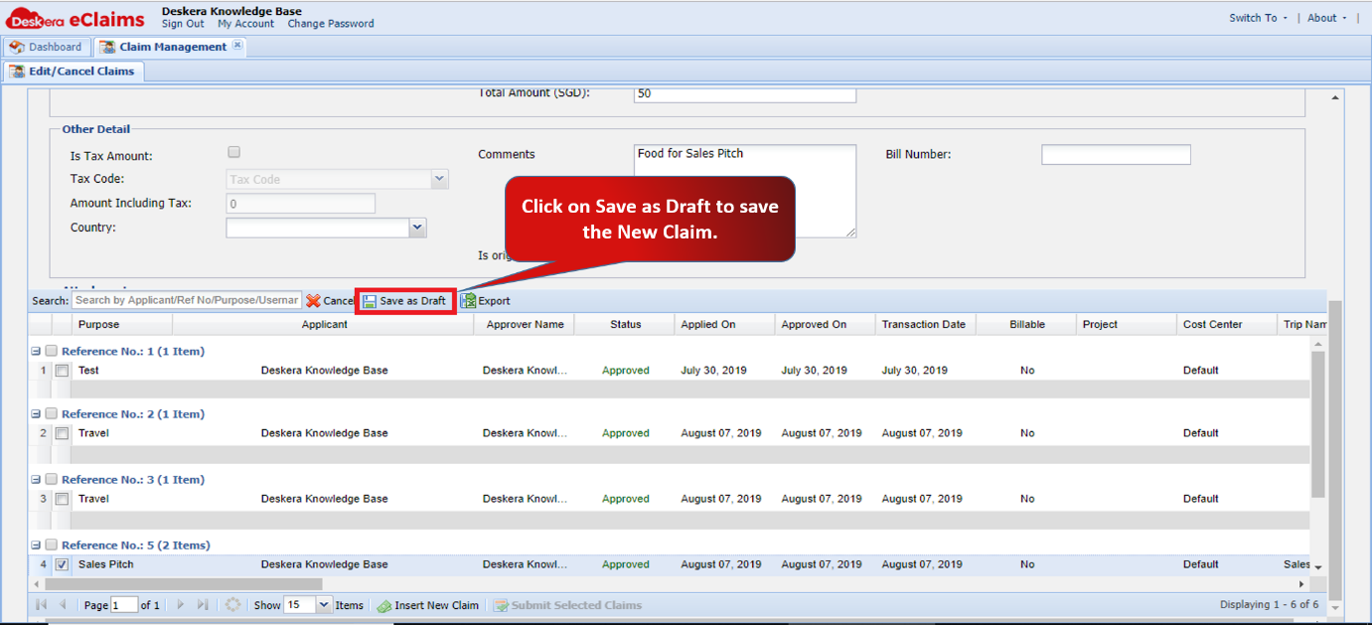Uncheck the Sales Pitch claim row checkbox

click(62, 564)
